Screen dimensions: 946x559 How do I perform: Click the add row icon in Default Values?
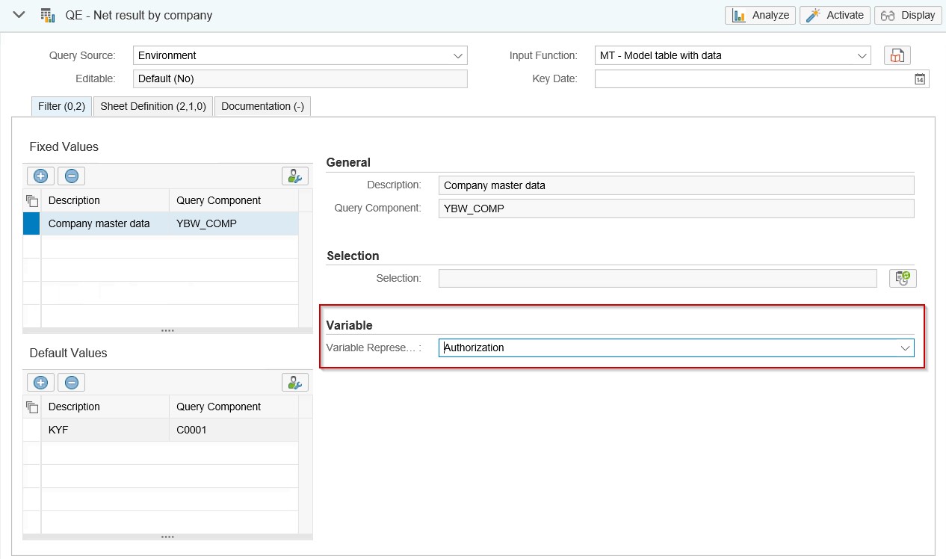pyautogui.click(x=40, y=383)
